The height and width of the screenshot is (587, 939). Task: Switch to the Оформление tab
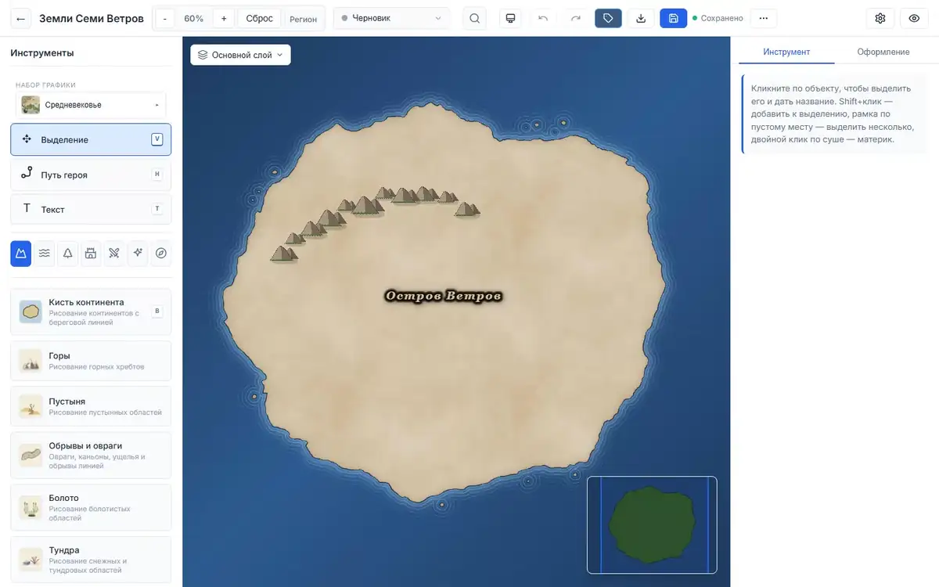883,52
